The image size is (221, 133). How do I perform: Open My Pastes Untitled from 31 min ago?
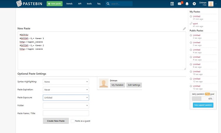(x=196, y=16)
